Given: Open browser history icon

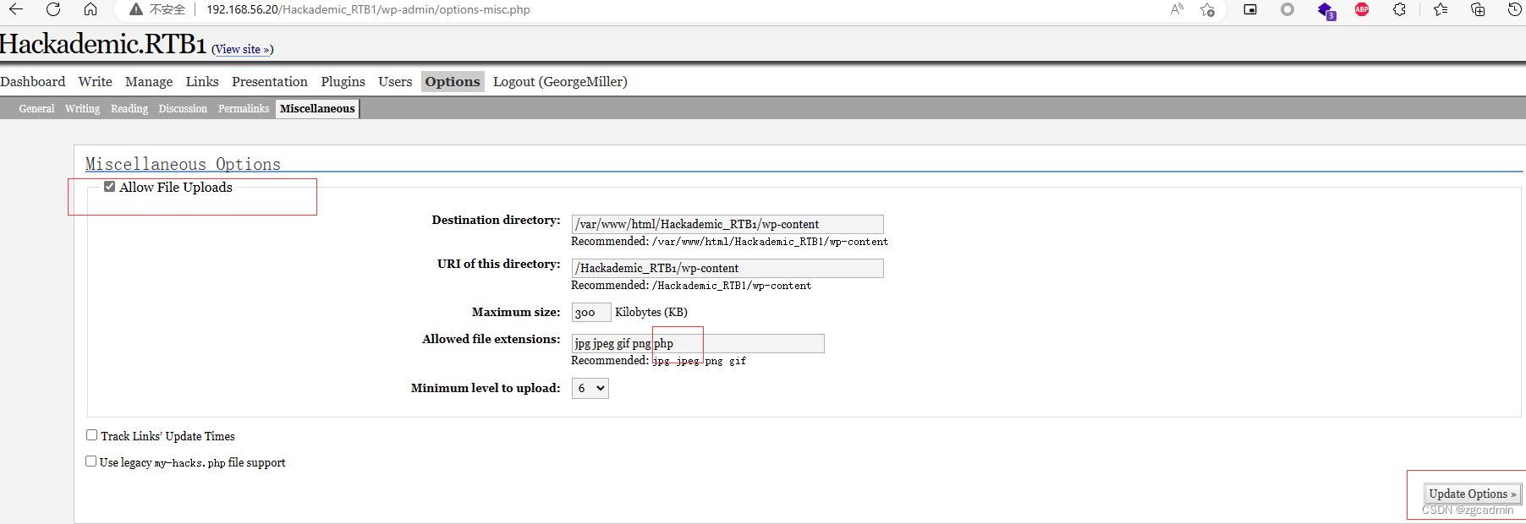Looking at the screenshot, I should 1515,9.
